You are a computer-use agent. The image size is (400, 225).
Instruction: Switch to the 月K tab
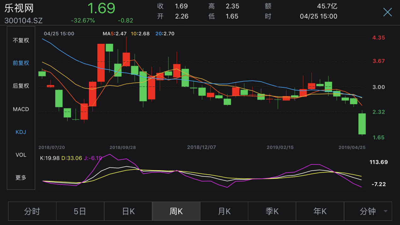click(224, 211)
